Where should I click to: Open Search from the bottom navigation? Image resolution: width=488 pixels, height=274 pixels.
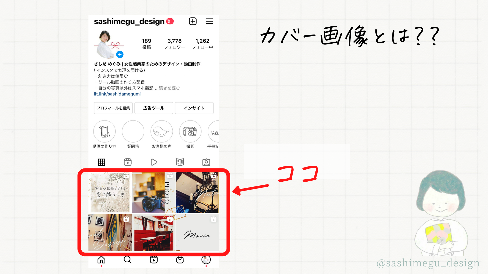(127, 260)
